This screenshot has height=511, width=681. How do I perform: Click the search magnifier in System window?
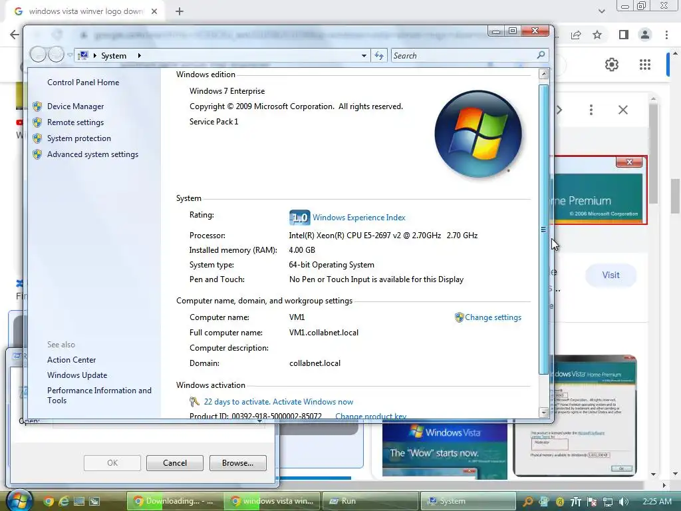541,55
